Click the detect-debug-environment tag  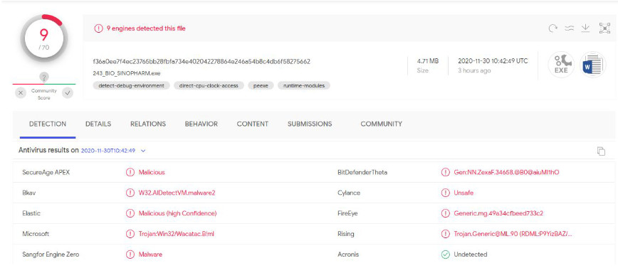(132, 85)
